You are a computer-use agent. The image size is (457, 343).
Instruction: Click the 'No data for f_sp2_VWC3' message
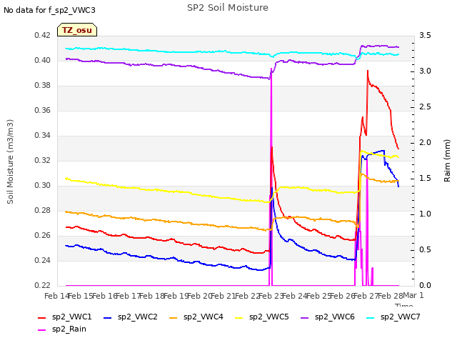(x=49, y=10)
